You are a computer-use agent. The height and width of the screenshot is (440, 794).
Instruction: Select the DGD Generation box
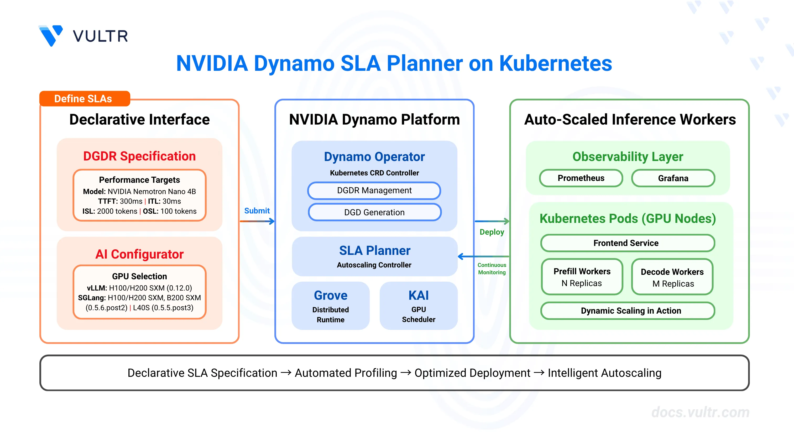374,212
